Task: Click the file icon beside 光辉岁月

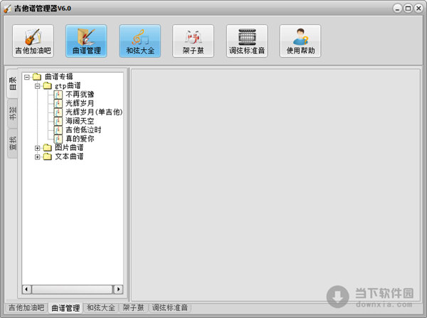Action: [58, 103]
